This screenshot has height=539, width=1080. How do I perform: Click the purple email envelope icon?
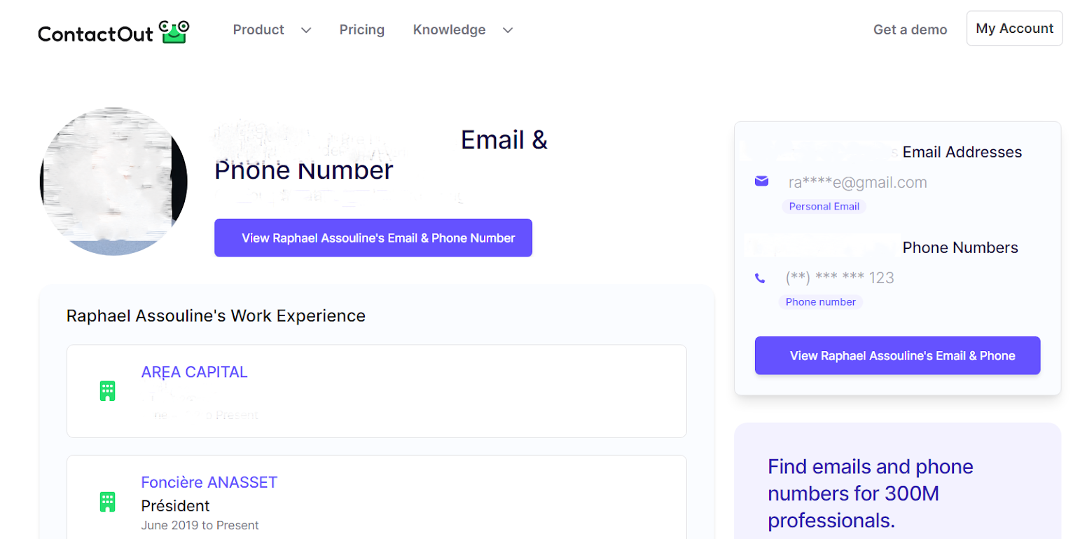click(761, 182)
